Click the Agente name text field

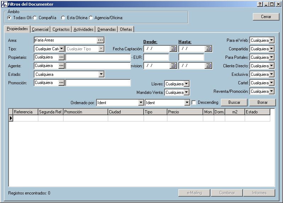[98, 66]
